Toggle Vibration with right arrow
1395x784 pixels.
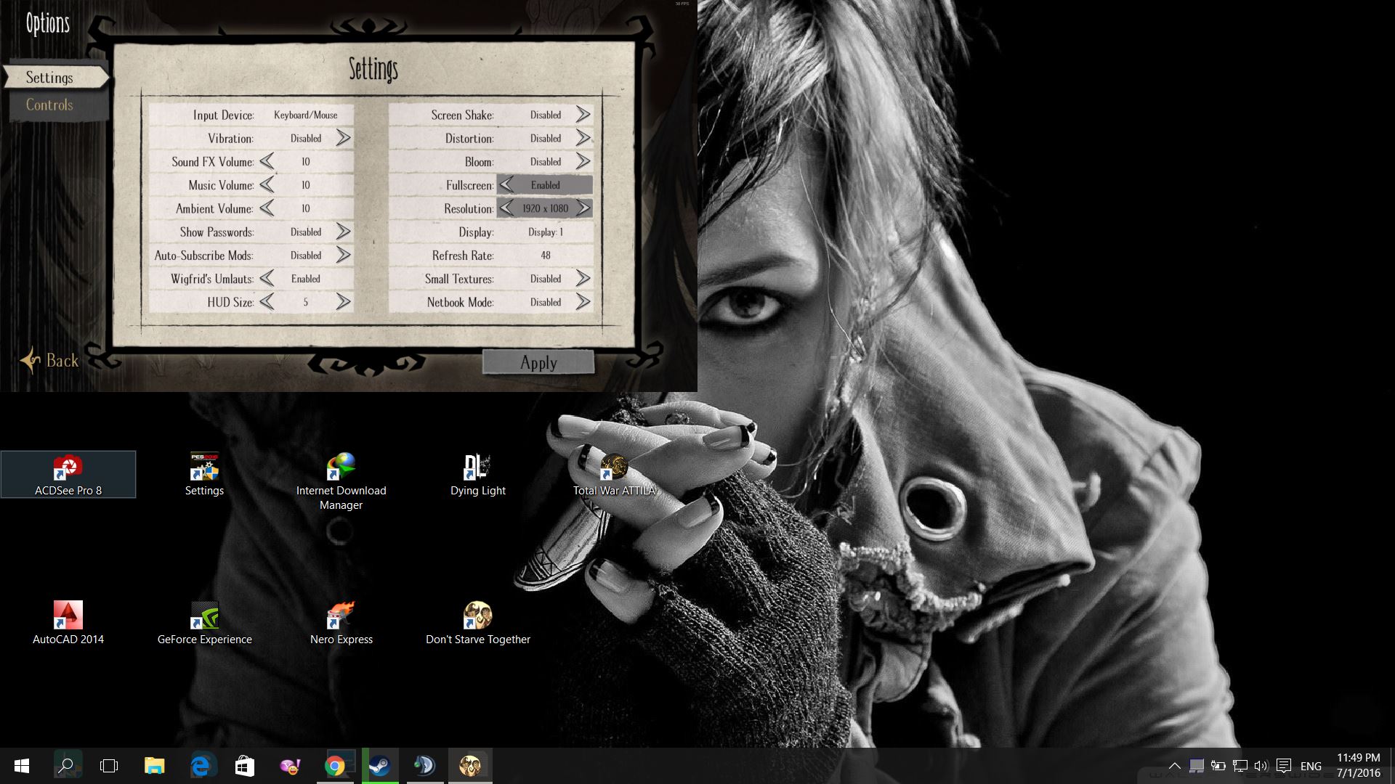point(343,138)
